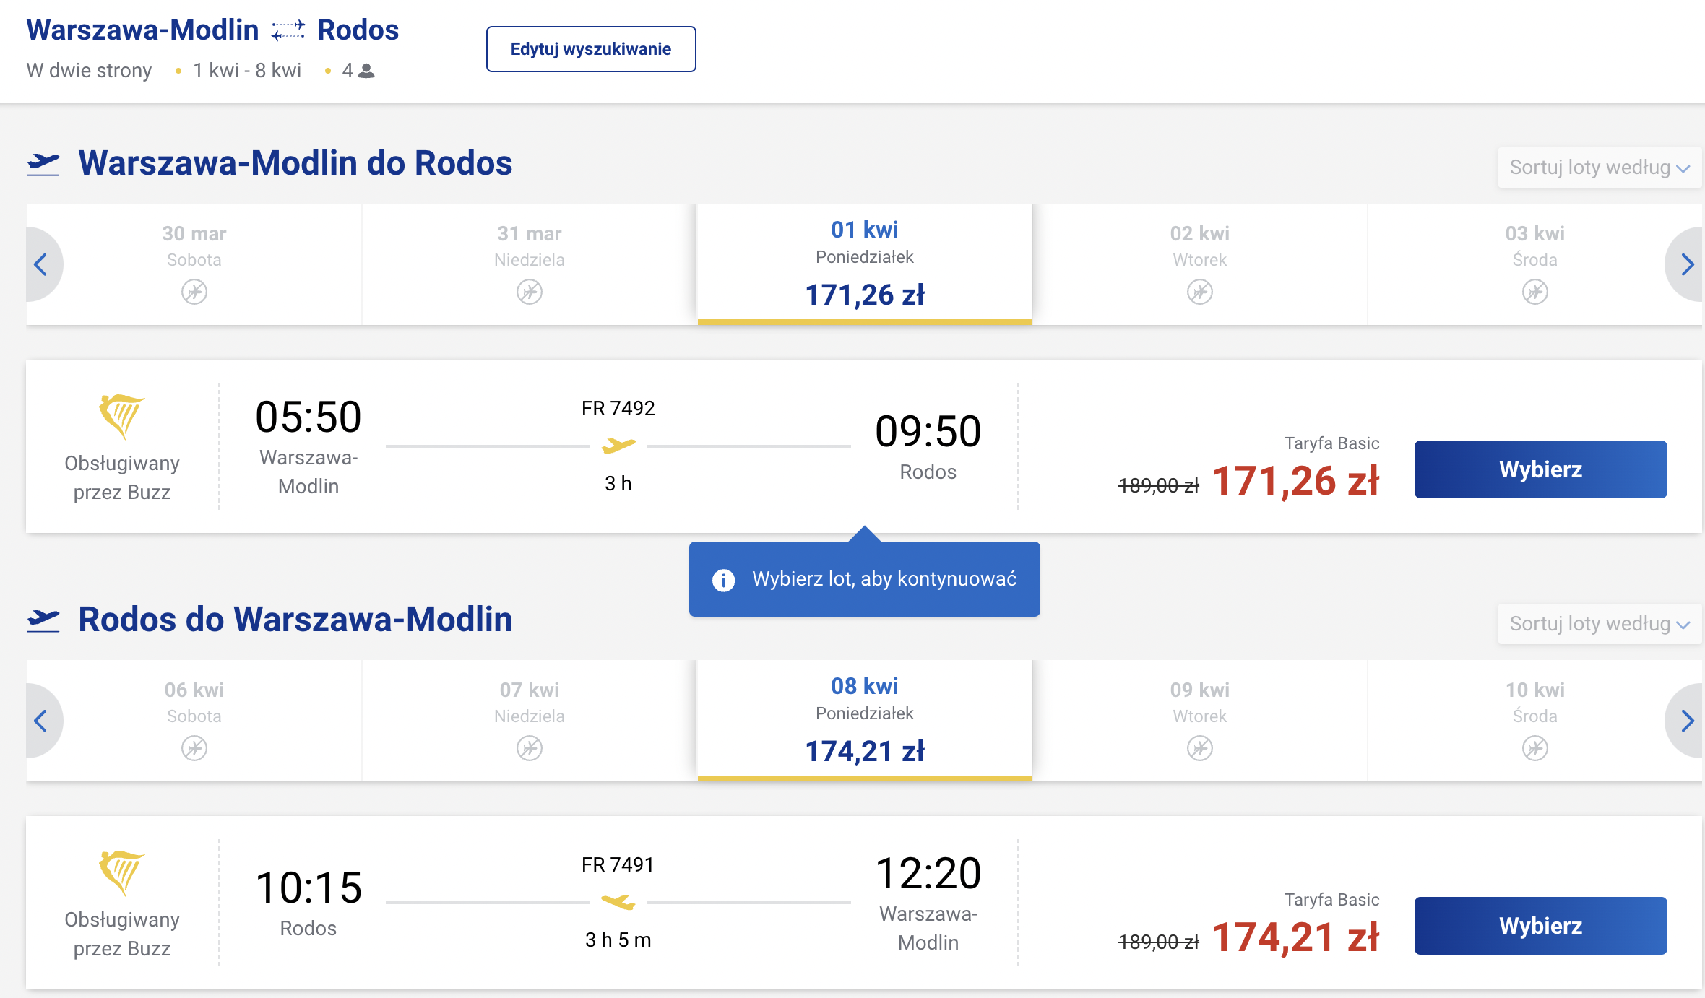Screen dimensions: 1705x998
Task: Click the previous dates arrow for outbound flights
Action: tap(42, 264)
